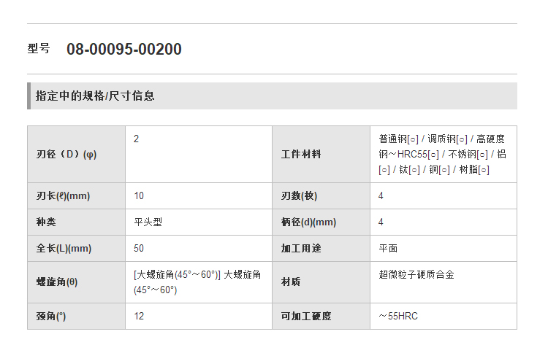Click the 种类 value 平头型
Viewport: 548px width, 353px height.
[x=148, y=222]
